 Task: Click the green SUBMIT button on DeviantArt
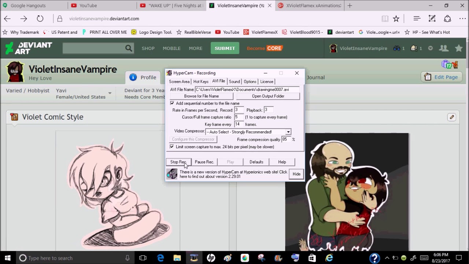(x=225, y=48)
